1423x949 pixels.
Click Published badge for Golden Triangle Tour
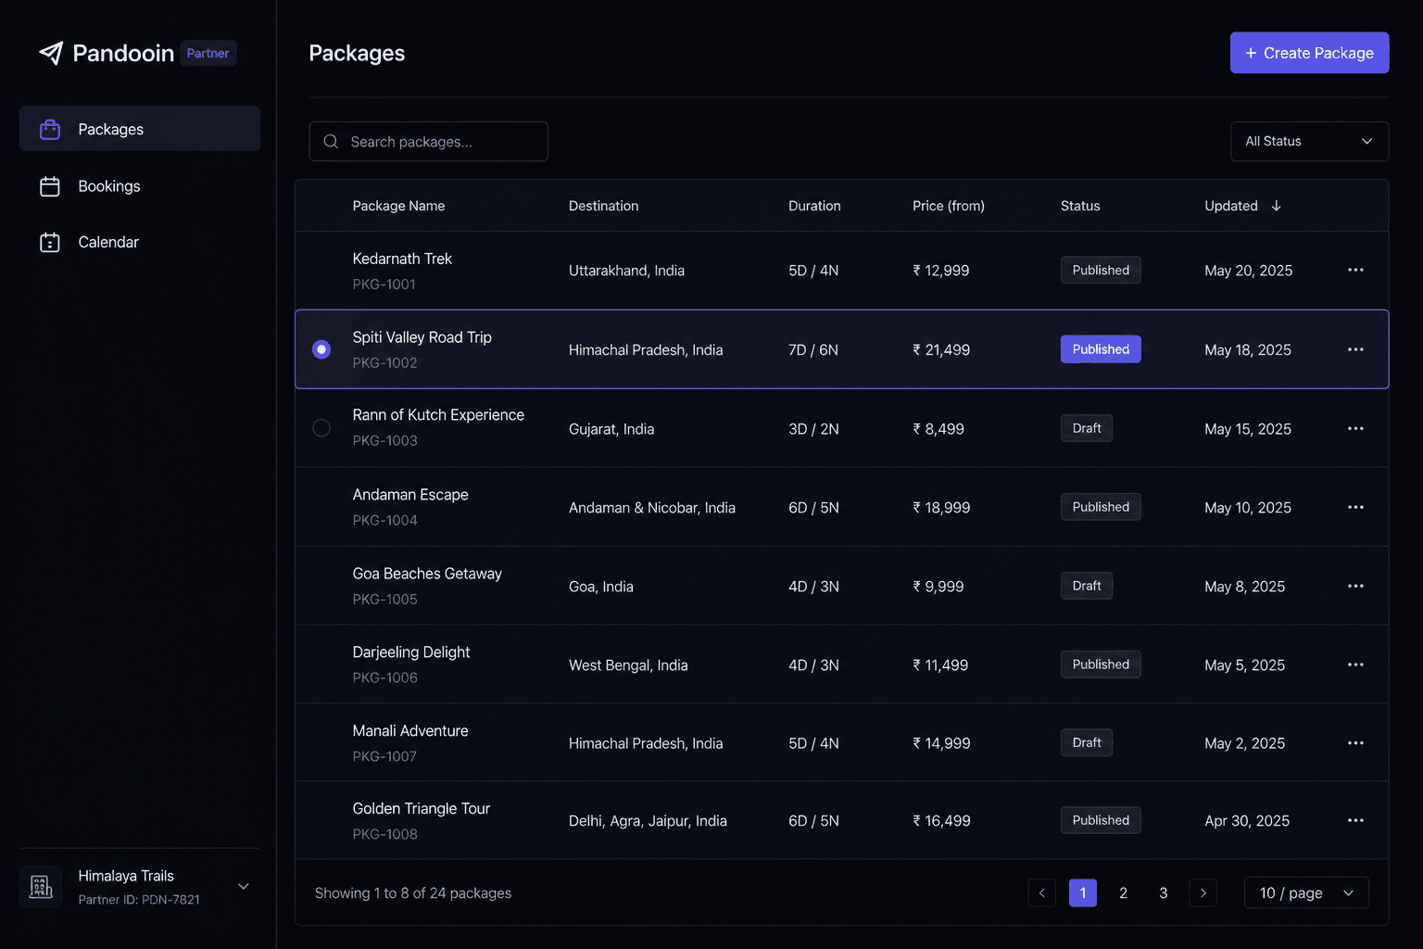click(x=1101, y=820)
